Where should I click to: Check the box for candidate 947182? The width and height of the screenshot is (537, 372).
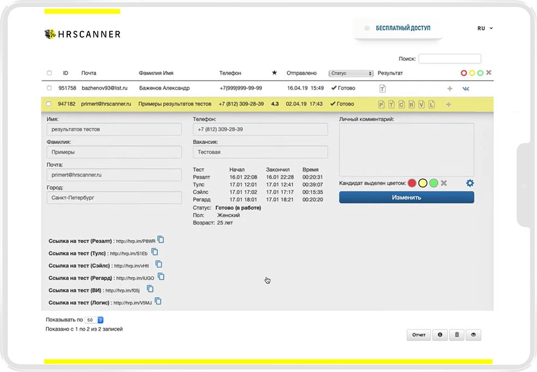click(x=50, y=104)
